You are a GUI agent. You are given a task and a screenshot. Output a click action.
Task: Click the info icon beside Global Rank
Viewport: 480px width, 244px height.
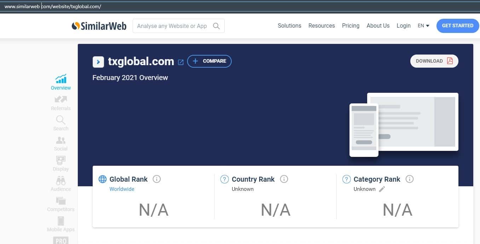[x=157, y=179]
